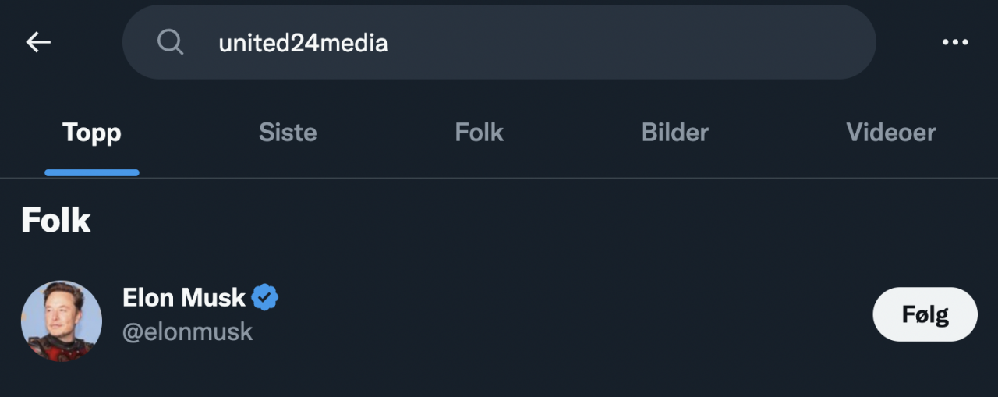Show the Bilder tab results

(674, 133)
